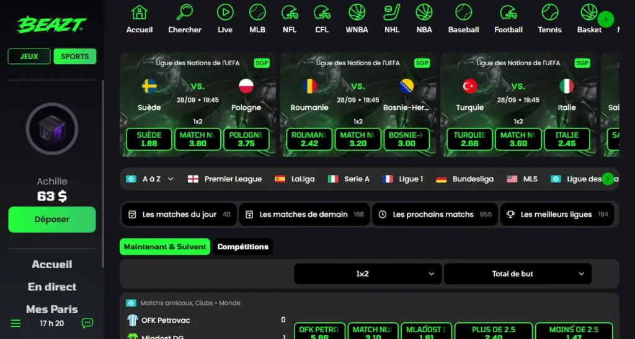Filter by MLS
The image size is (635, 339).
click(x=522, y=179)
